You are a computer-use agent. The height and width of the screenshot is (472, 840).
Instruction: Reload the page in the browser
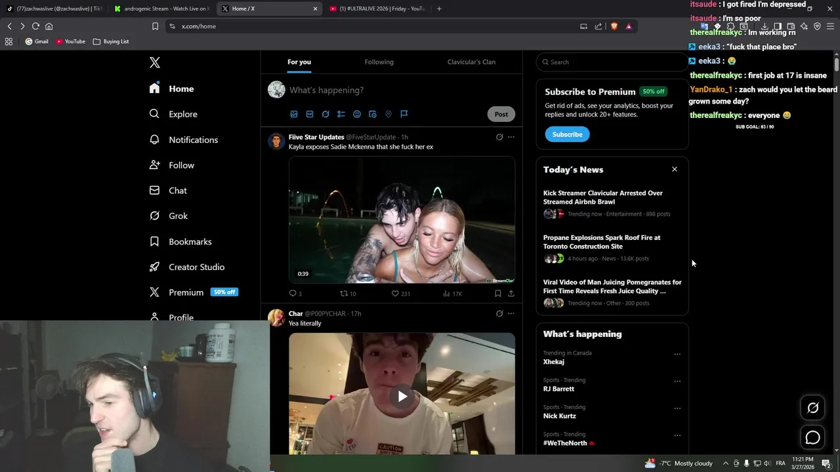[35, 26]
